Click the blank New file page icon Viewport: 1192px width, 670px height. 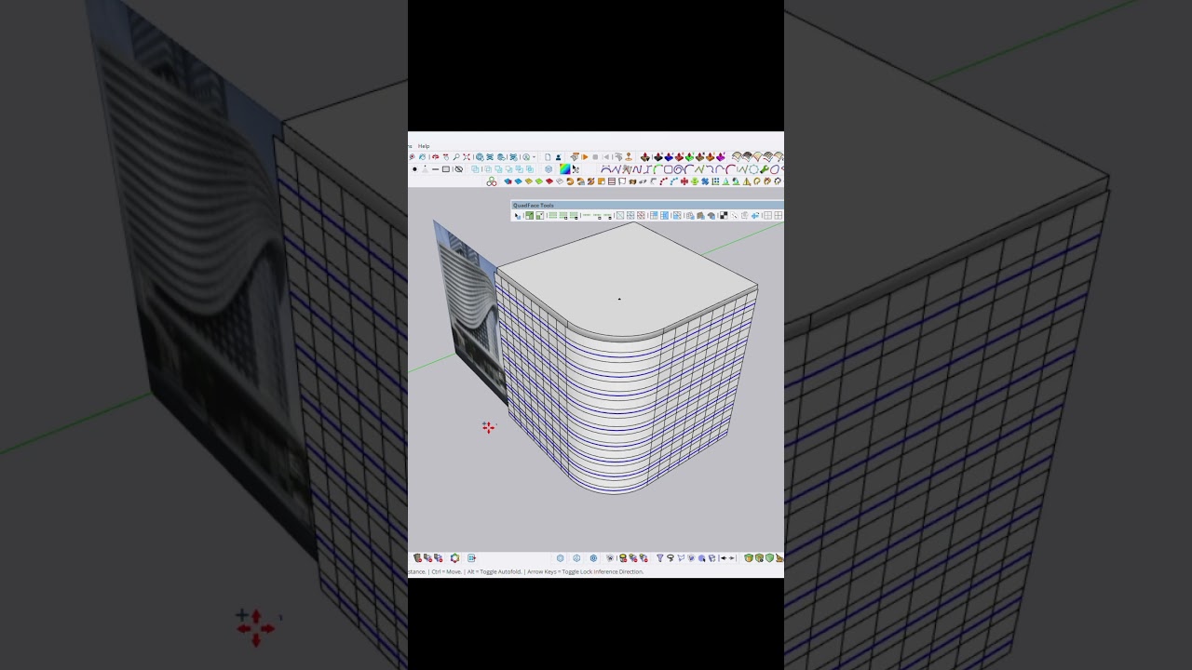click(548, 157)
